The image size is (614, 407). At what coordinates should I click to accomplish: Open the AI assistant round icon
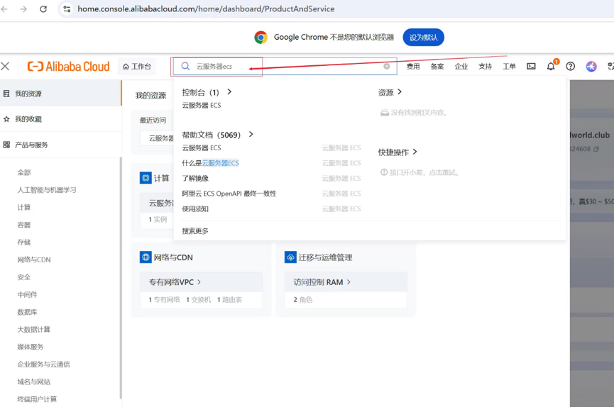[591, 66]
